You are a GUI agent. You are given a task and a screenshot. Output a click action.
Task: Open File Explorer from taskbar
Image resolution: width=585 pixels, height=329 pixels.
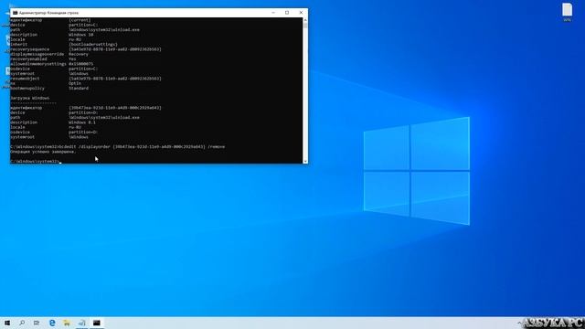pyautogui.click(x=67, y=323)
